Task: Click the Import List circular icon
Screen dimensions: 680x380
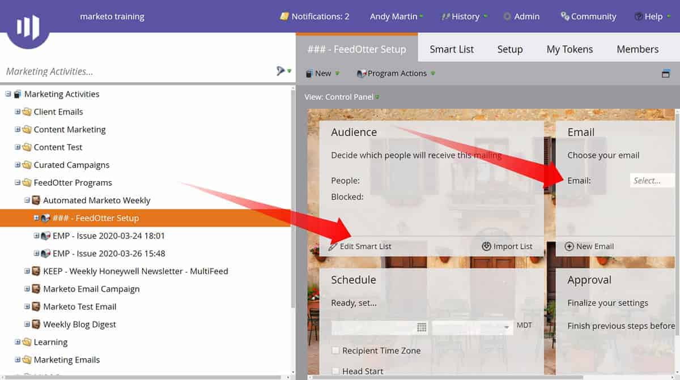Action: (486, 246)
